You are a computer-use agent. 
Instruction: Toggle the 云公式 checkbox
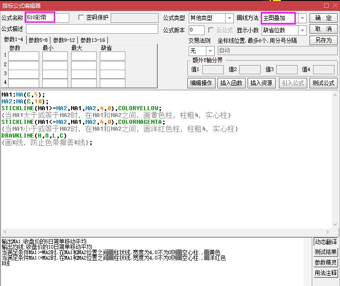click(x=211, y=30)
